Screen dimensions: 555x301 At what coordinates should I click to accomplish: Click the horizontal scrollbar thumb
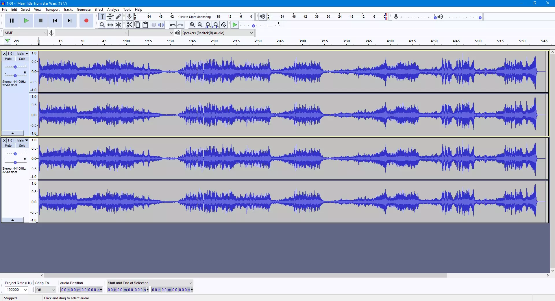[x=245, y=275]
